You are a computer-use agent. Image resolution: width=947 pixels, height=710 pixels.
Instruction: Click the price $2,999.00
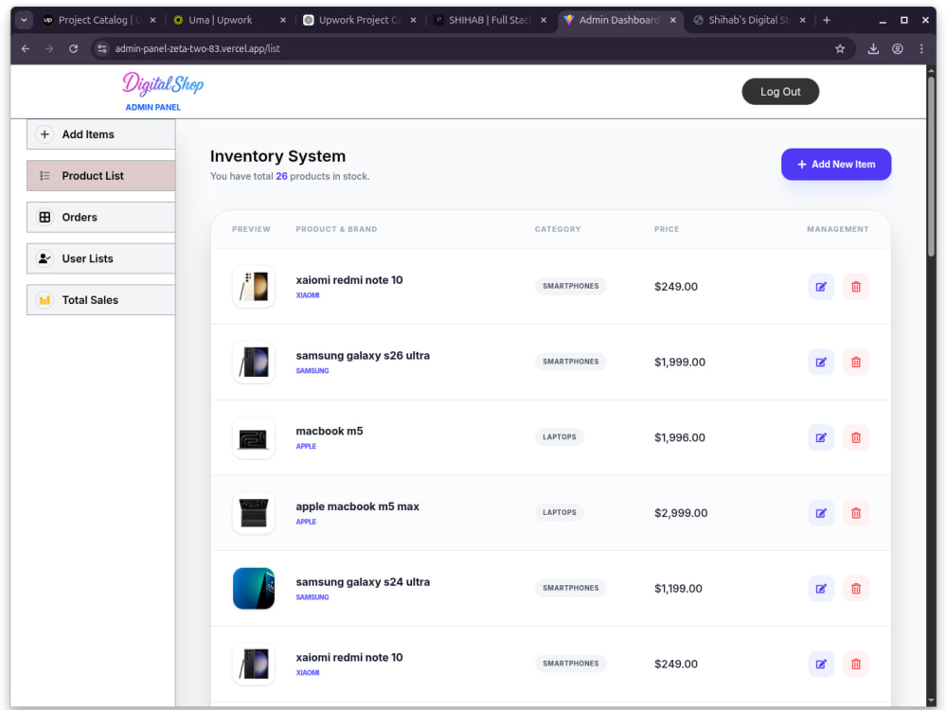pyautogui.click(x=681, y=513)
